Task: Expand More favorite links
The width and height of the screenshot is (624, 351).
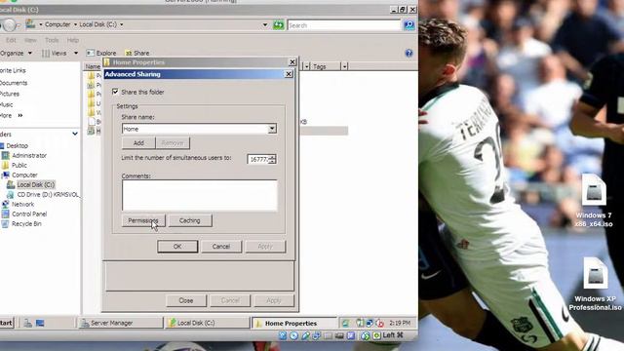Action: [12, 115]
